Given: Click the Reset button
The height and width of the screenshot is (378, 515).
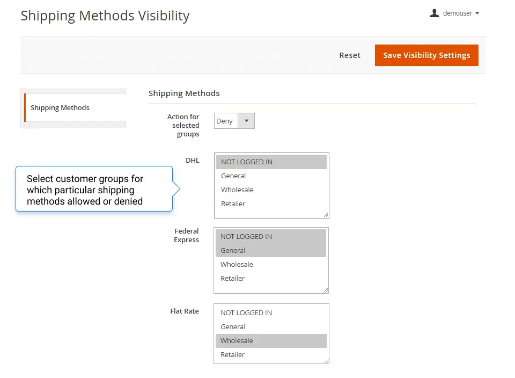Looking at the screenshot, I should tap(350, 55).
